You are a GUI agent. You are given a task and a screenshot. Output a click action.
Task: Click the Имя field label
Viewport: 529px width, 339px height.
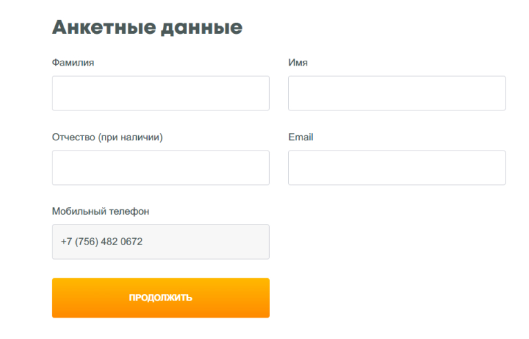(298, 63)
